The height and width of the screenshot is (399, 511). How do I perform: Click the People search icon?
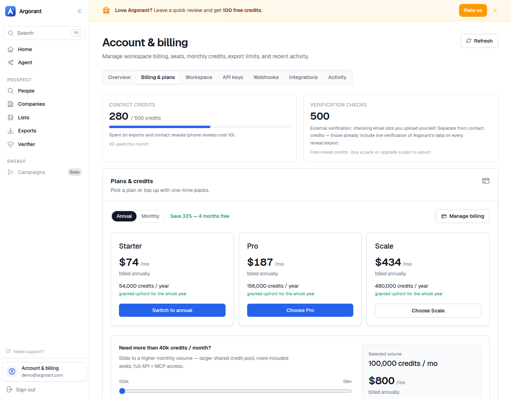11,91
